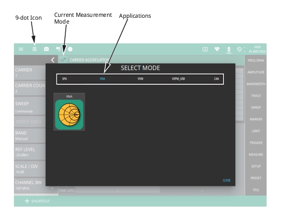Add a new SHORTCUT

[37, 201]
